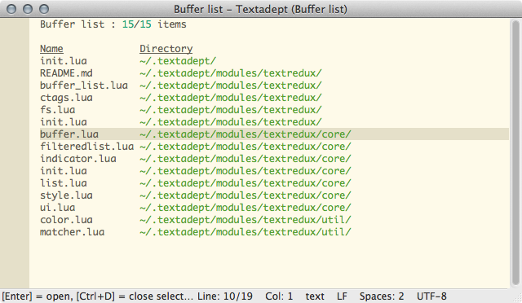Open ui.lua buffer entry

click(x=58, y=208)
